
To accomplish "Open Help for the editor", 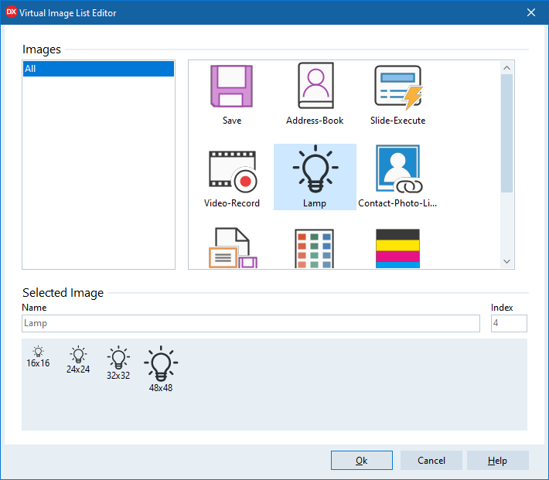I will click(497, 461).
